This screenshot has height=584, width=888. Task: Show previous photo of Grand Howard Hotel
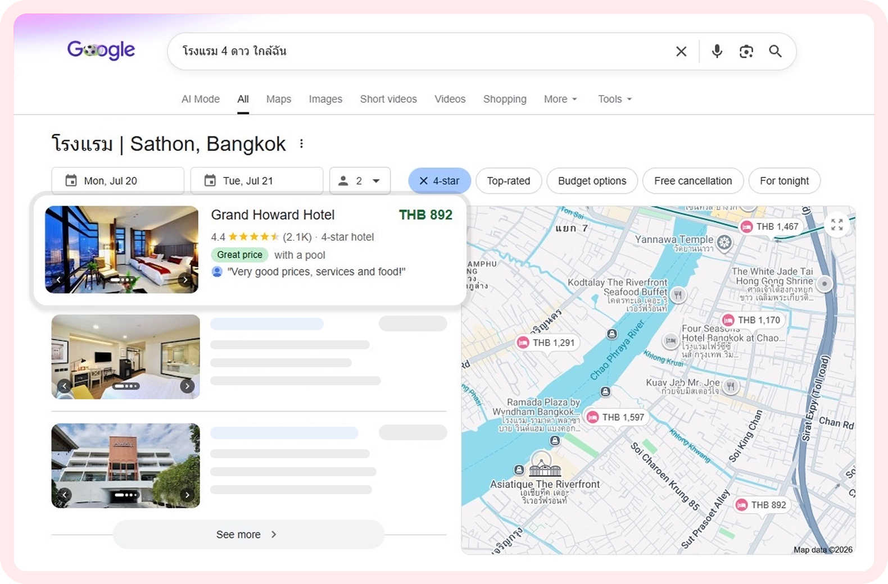coord(58,279)
